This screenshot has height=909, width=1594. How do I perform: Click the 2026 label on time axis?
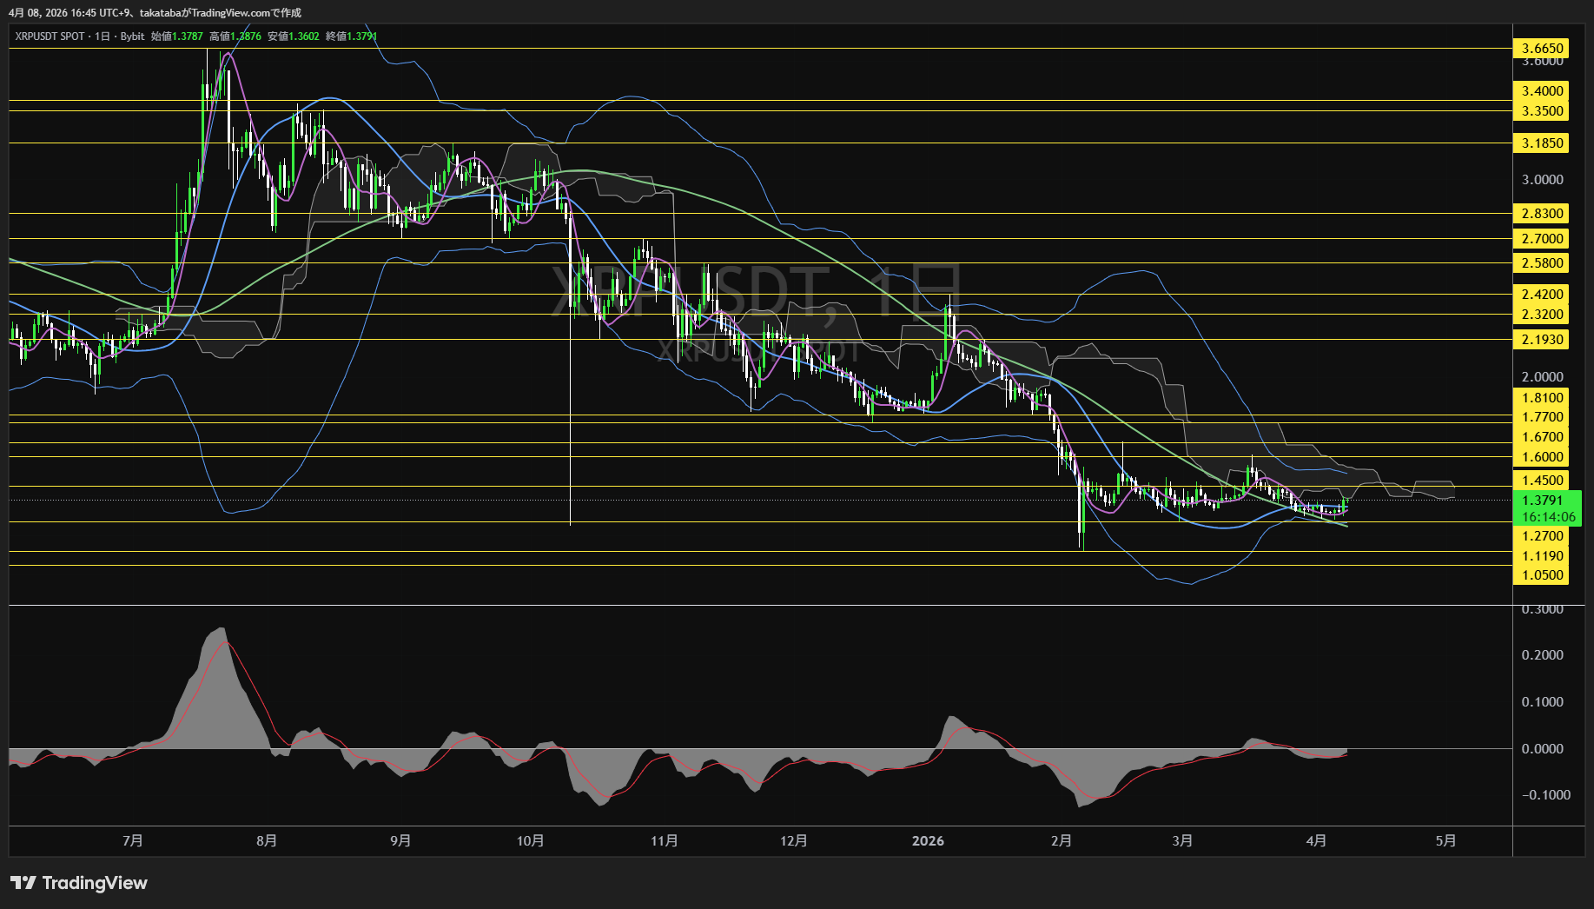pyautogui.click(x=928, y=840)
